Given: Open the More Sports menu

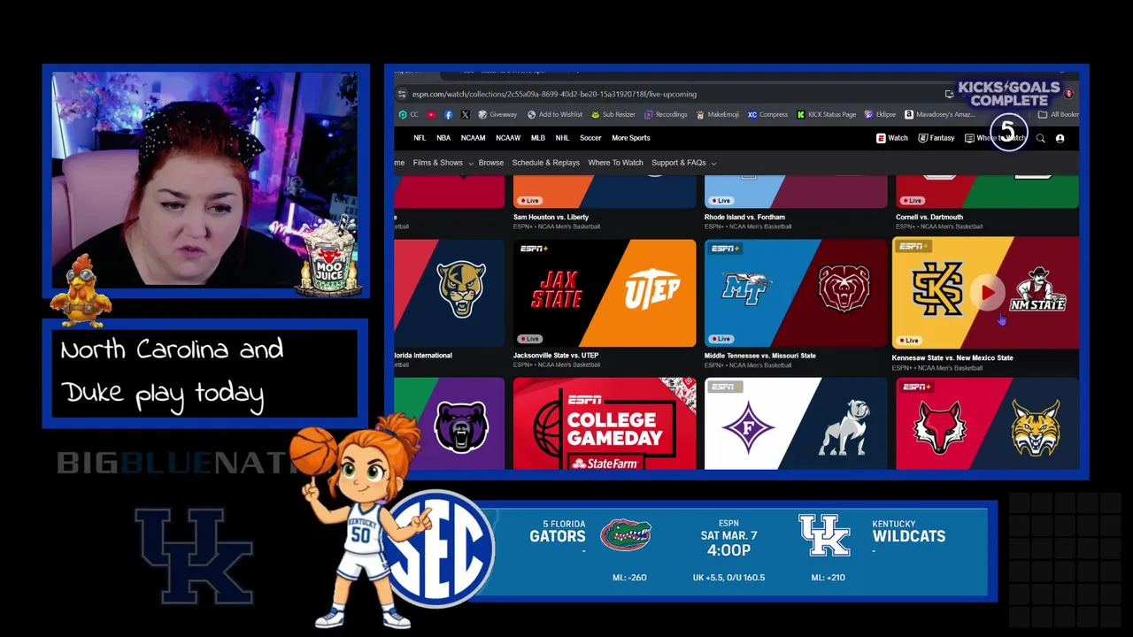Looking at the screenshot, I should click(x=631, y=138).
